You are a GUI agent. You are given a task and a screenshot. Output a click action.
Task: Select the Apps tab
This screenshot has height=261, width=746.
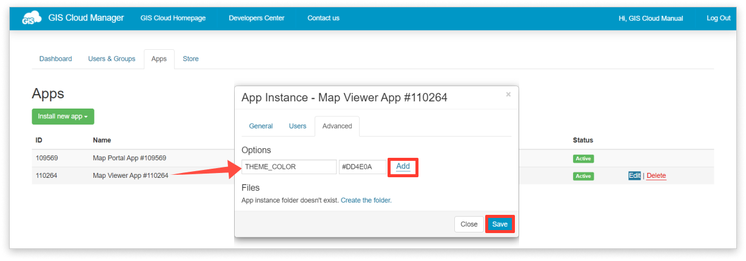(159, 59)
